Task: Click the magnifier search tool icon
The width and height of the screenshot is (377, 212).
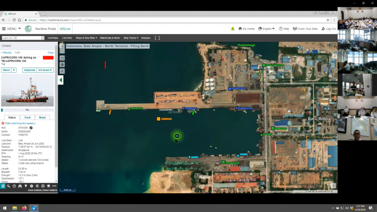Action: click(x=8, y=186)
